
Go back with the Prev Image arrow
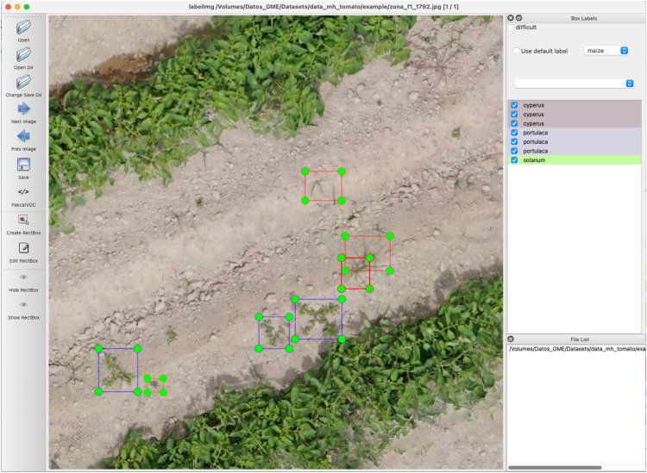point(23,136)
